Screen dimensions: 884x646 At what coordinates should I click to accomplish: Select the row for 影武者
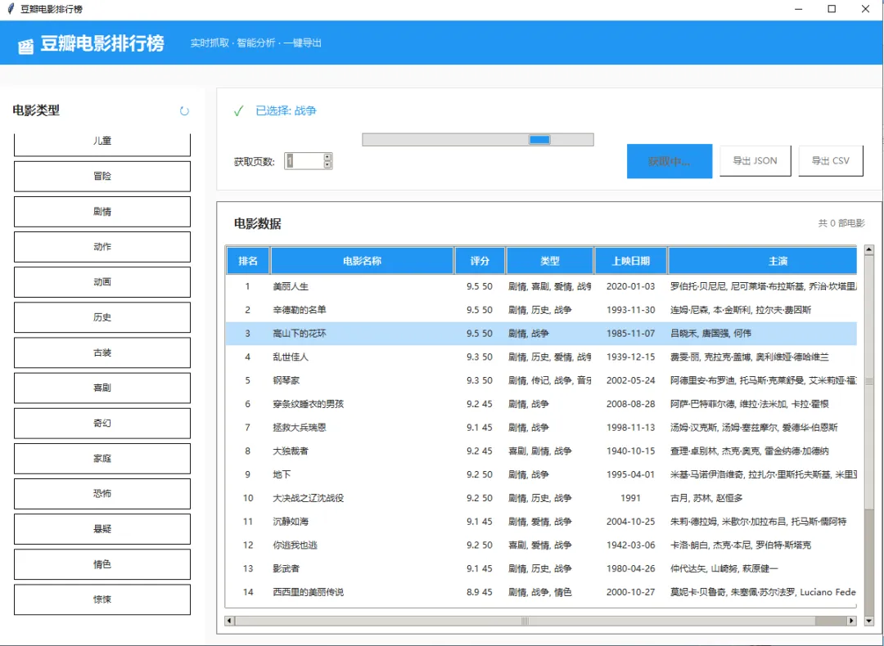(x=541, y=569)
